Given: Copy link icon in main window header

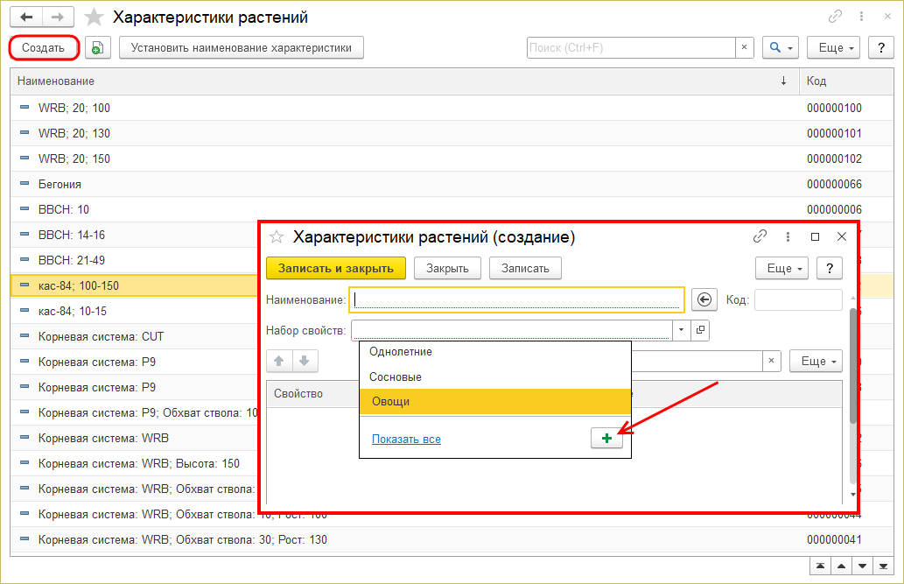Looking at the screenshot, I should [835, 17].
